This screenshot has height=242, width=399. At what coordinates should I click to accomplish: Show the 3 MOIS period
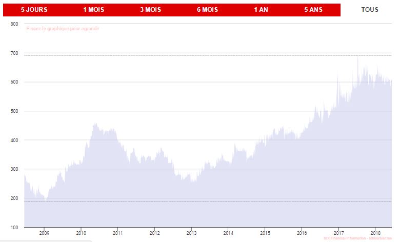click(150, 10)
